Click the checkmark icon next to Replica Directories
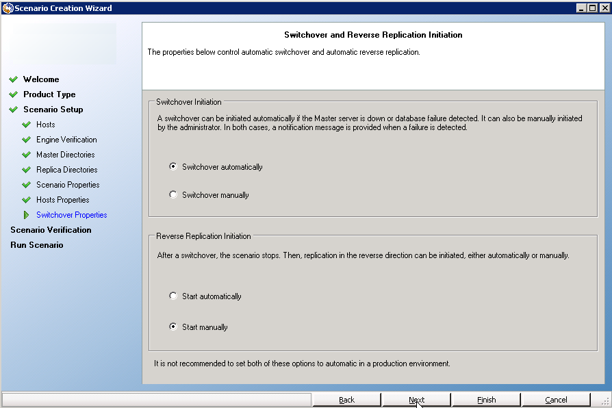Image resolution: width=612 pixels, height=408 pixels. (x=26, y=170)
